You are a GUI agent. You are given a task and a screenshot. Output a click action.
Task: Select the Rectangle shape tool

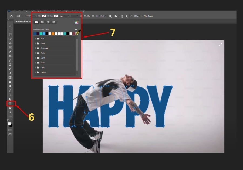pyautogui.click(x=10, y=103)
